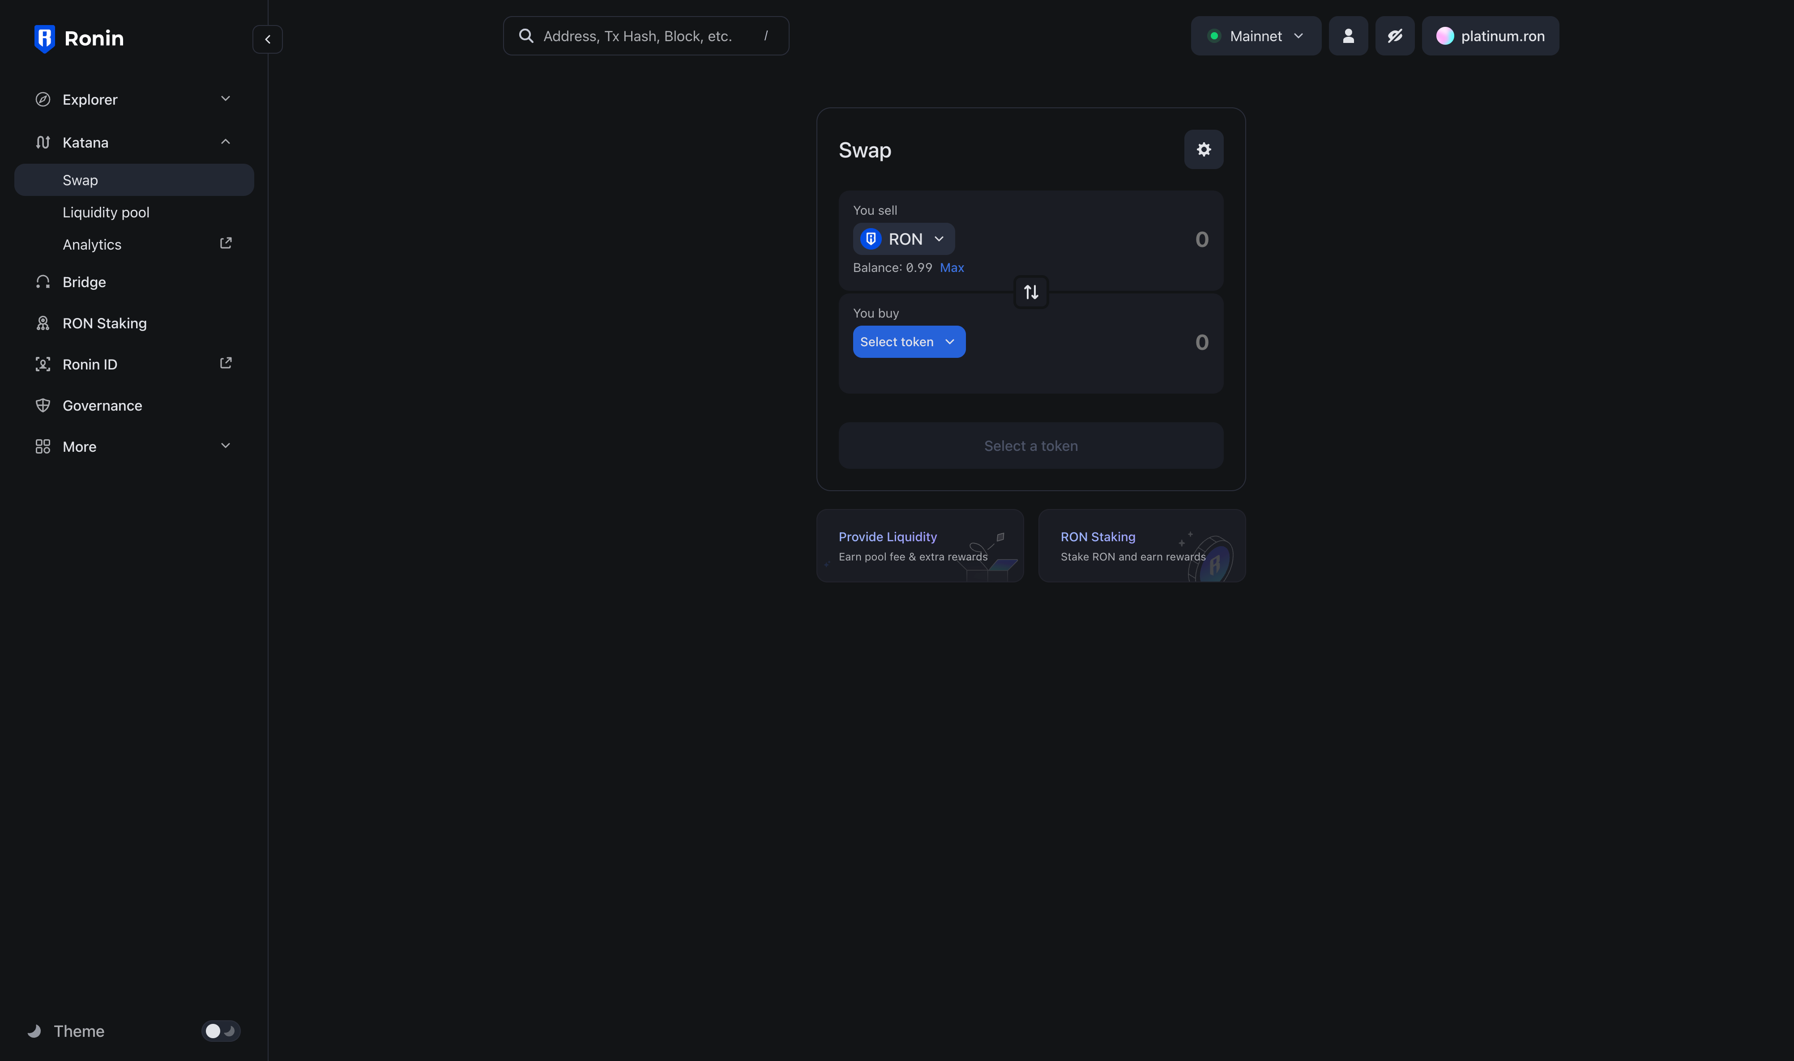Open Select token dropdown in You buy
This screenshot has width=1794, height=1061.
[909, 342]
